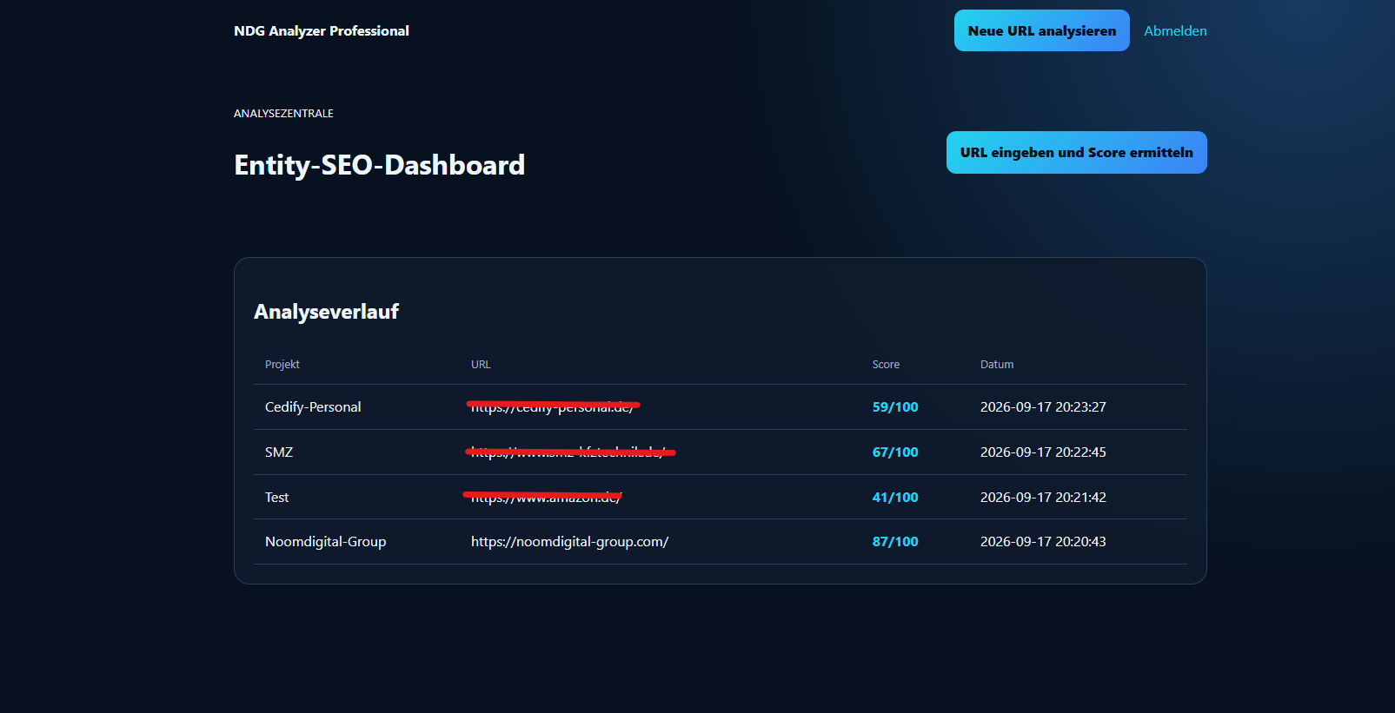
Task: Select the Noomdigital-Group project name
Action: [325, 541]
